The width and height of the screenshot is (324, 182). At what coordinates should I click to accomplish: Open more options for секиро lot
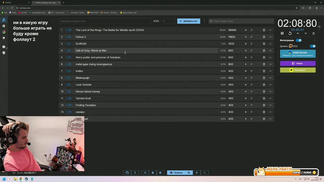(x=270, y=112)
